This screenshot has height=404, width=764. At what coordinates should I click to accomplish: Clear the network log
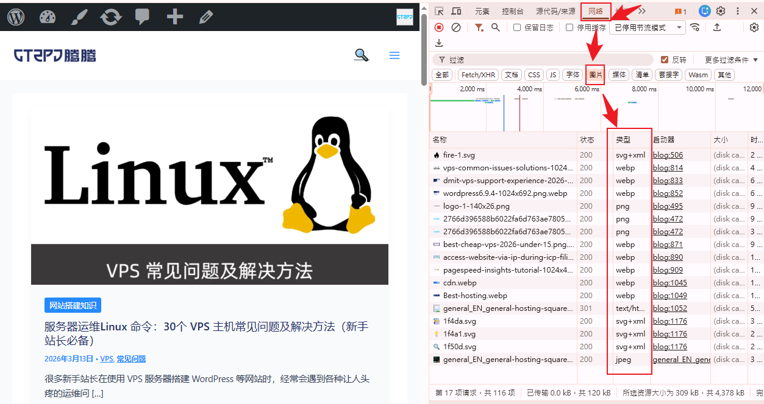click(x=455, y=27)
